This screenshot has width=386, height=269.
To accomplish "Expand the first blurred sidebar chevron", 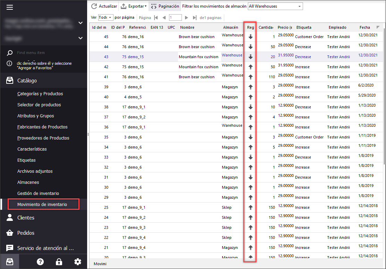I will coord(81,23).
